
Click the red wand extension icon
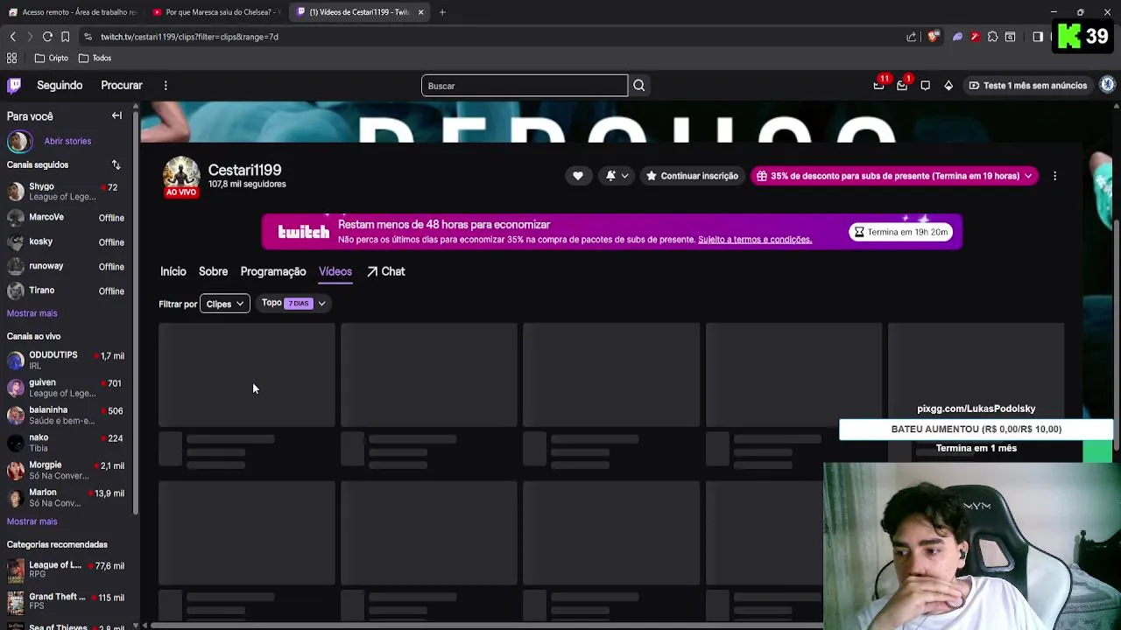975,37
